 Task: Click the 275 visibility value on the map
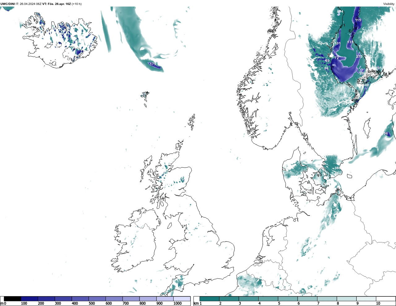point(359,57)
